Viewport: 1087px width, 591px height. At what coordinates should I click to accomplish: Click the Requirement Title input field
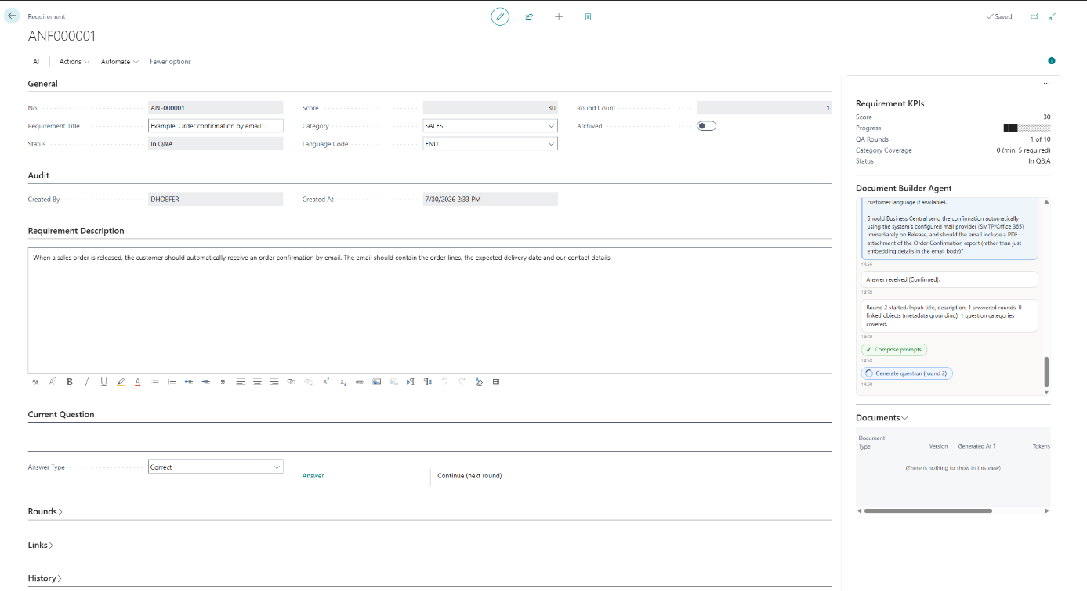point(216,126)
